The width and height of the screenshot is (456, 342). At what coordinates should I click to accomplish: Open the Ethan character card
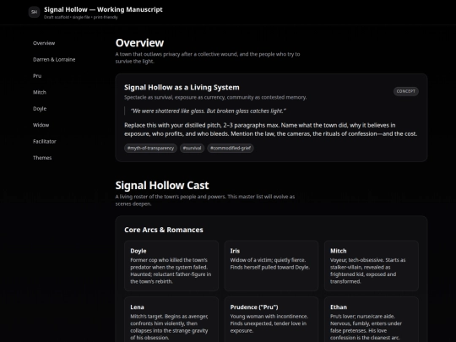coord(372,319)
